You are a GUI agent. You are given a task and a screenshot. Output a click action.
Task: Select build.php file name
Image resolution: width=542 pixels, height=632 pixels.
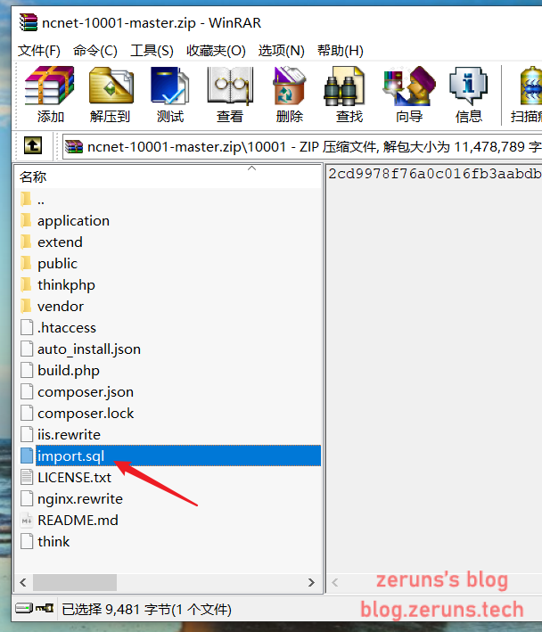click(x=69, y=371)
